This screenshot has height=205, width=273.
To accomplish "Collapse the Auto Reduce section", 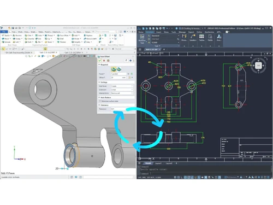I will (x=99, y=97).
